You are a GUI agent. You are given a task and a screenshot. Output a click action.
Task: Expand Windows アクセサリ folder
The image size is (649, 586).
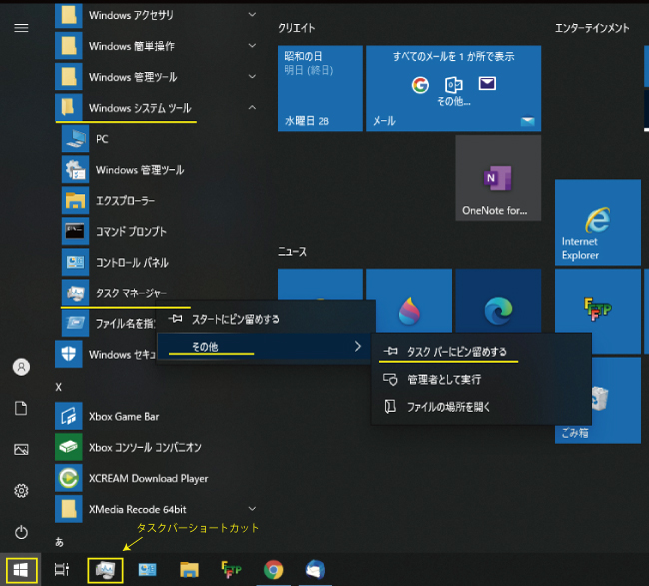tap(158, 15)
